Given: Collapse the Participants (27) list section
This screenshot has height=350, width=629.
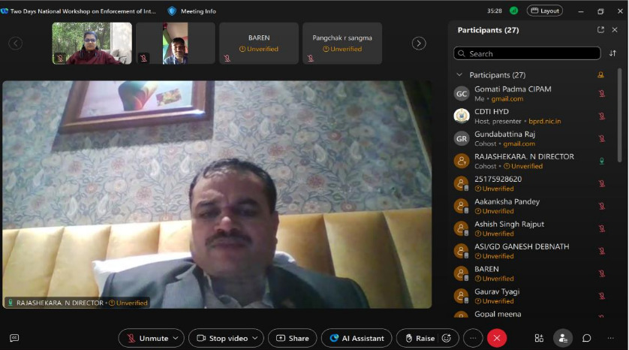Looking at the screenshot, I should [459, 75].
